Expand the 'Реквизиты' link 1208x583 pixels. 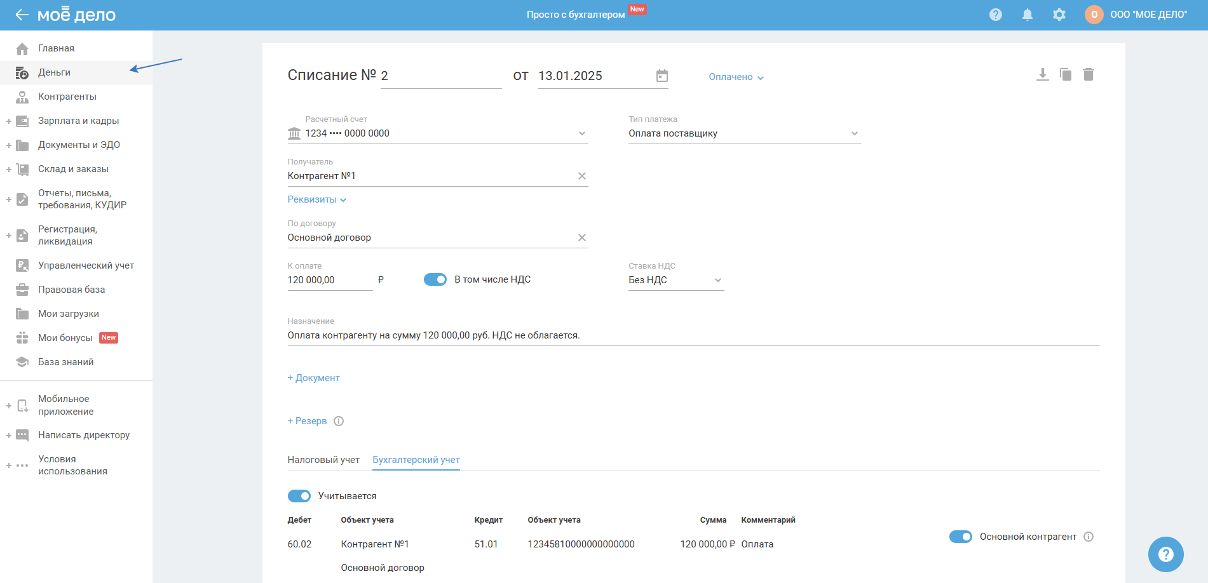point(316,199)
